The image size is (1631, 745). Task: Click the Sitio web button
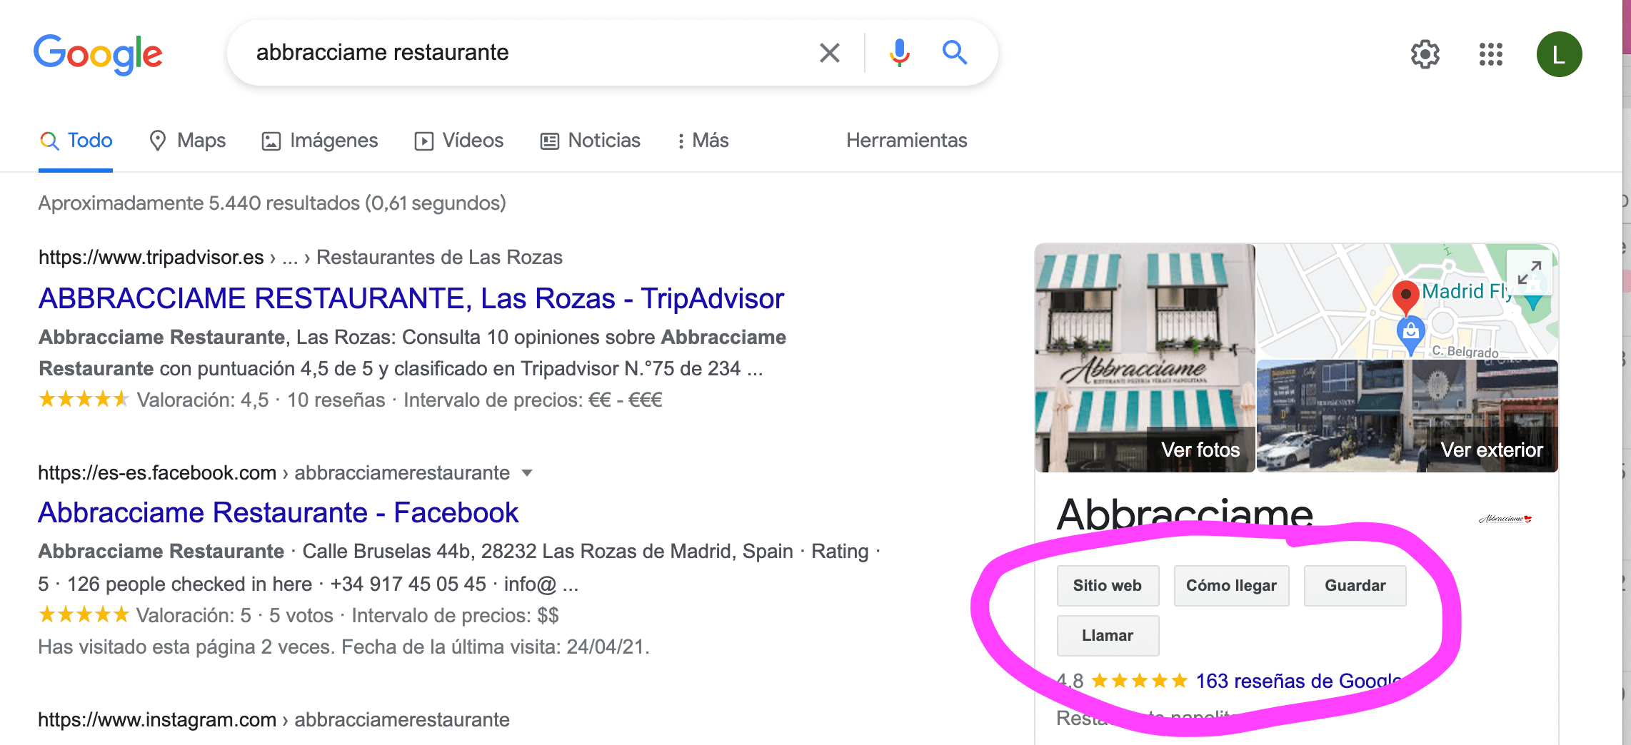pyautogui.click(x=1108, y=586)
